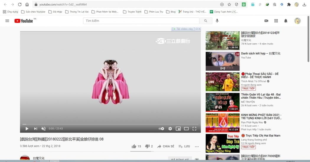The height and width of the screenshot is (162, 310).
Task: Go to YouTube home via logo
Action: (x=24, y=21)
